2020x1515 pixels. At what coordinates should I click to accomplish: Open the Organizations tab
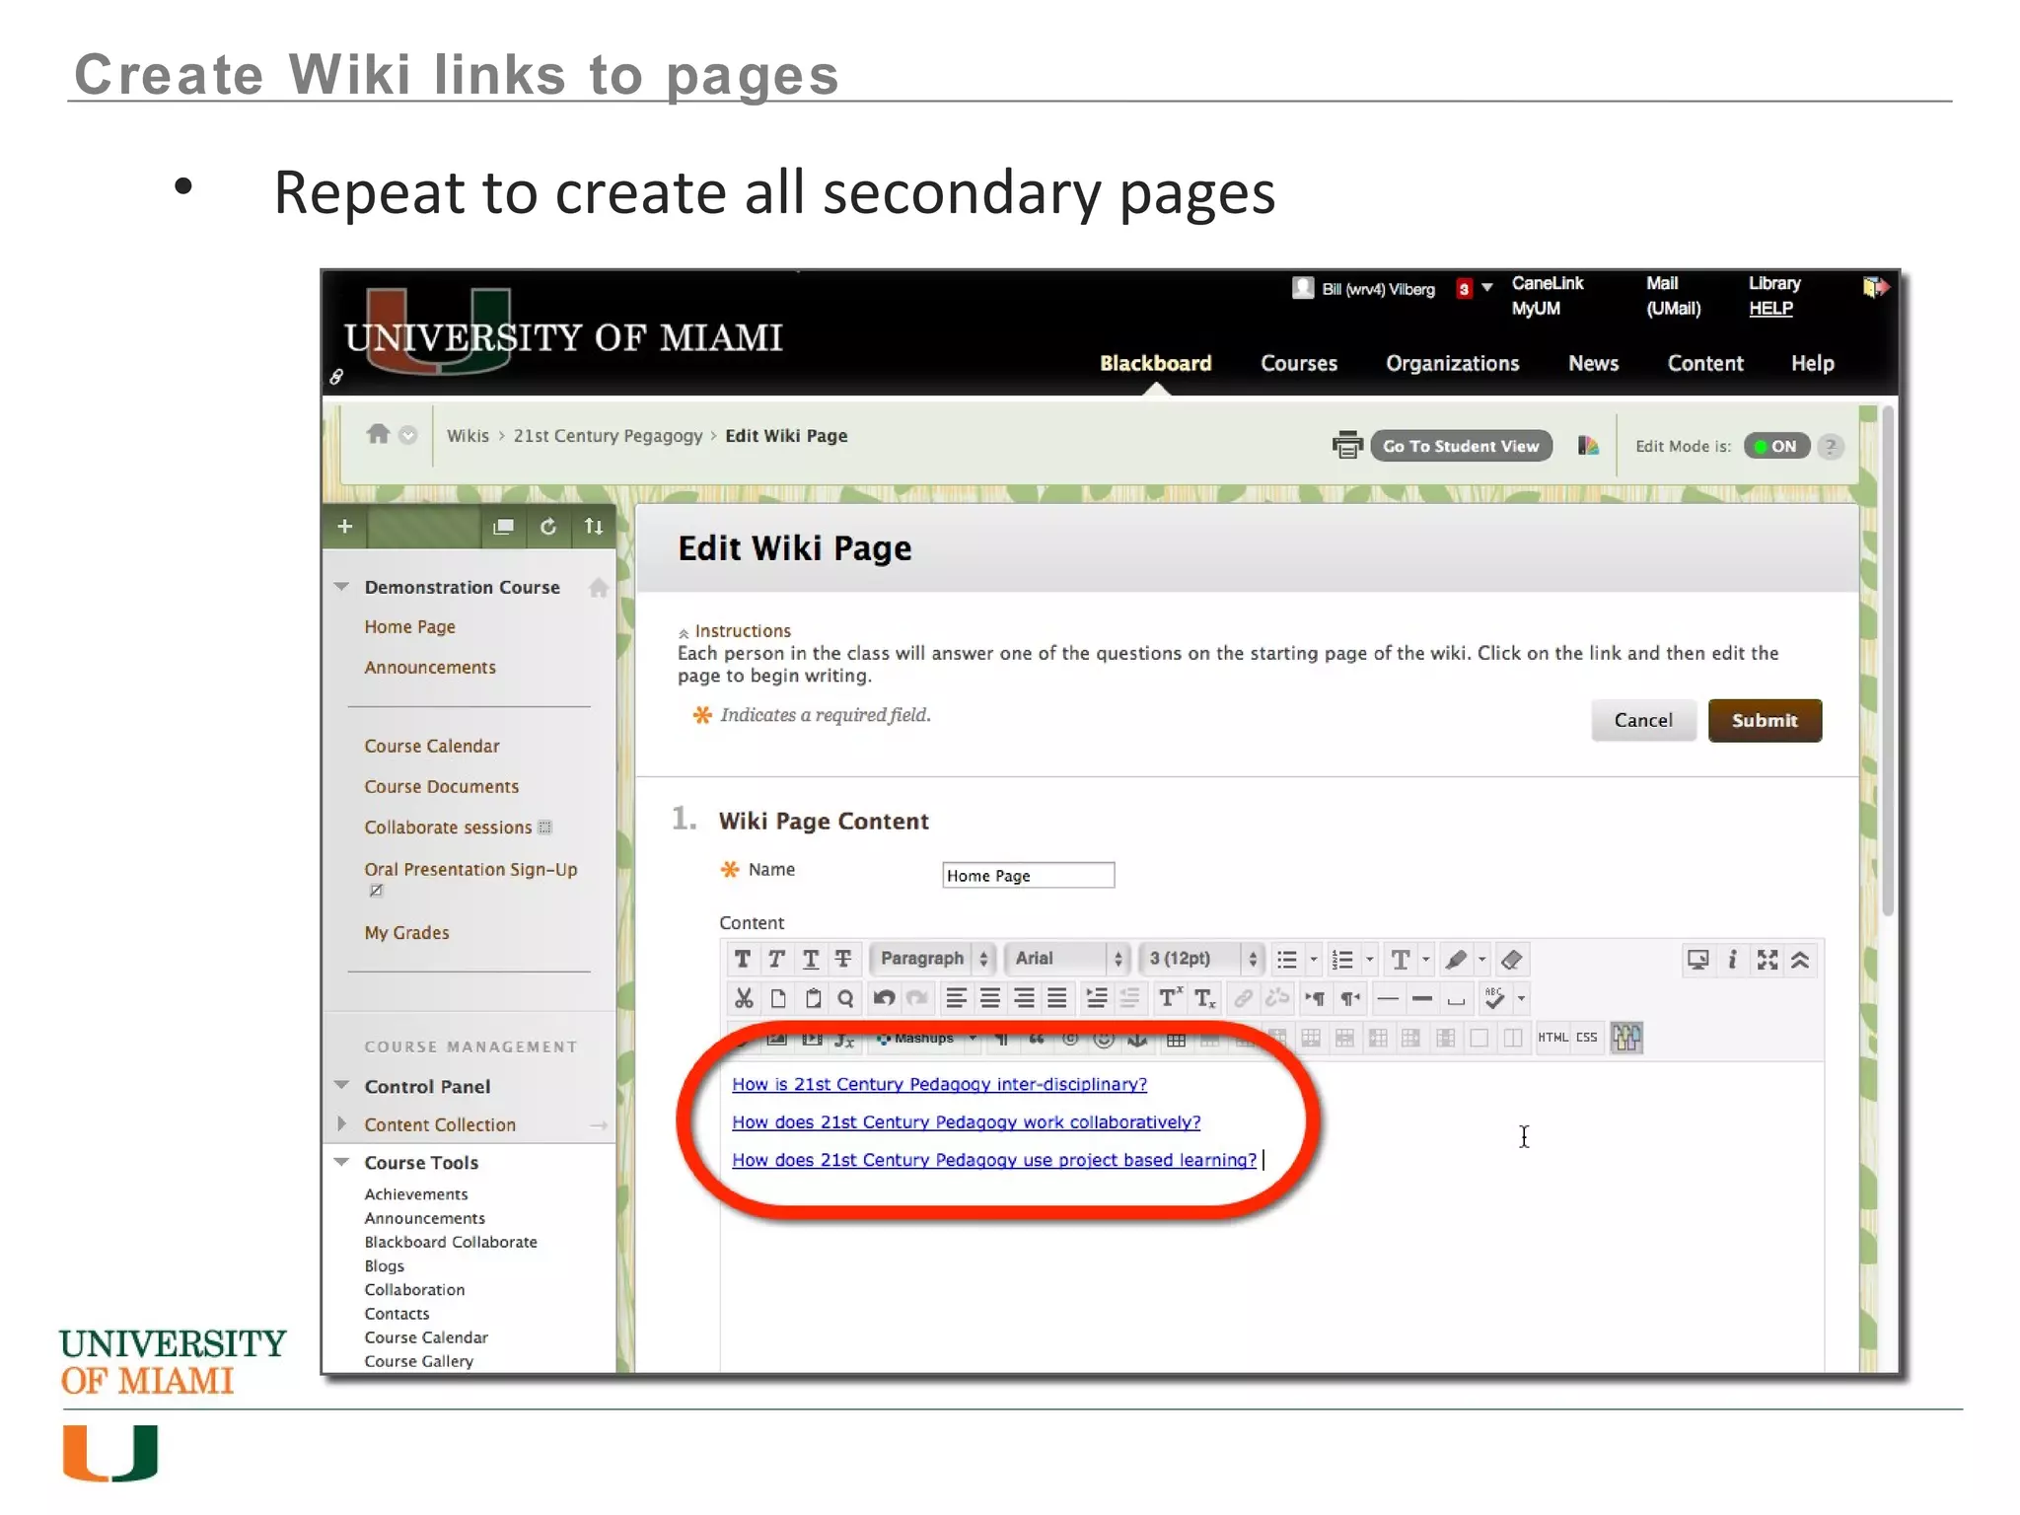click(x=1452, y=363)
